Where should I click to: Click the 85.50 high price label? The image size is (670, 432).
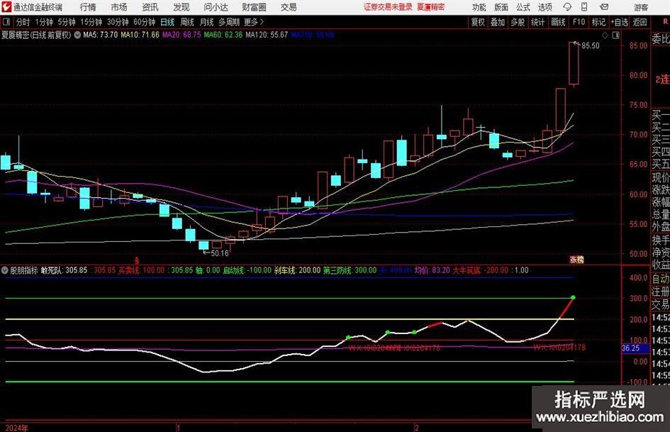point(591,46)
